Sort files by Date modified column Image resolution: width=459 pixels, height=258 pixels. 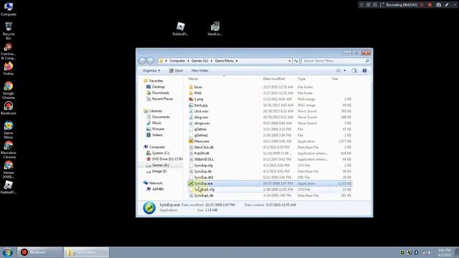pyautogui.click(x=274, y=79)
